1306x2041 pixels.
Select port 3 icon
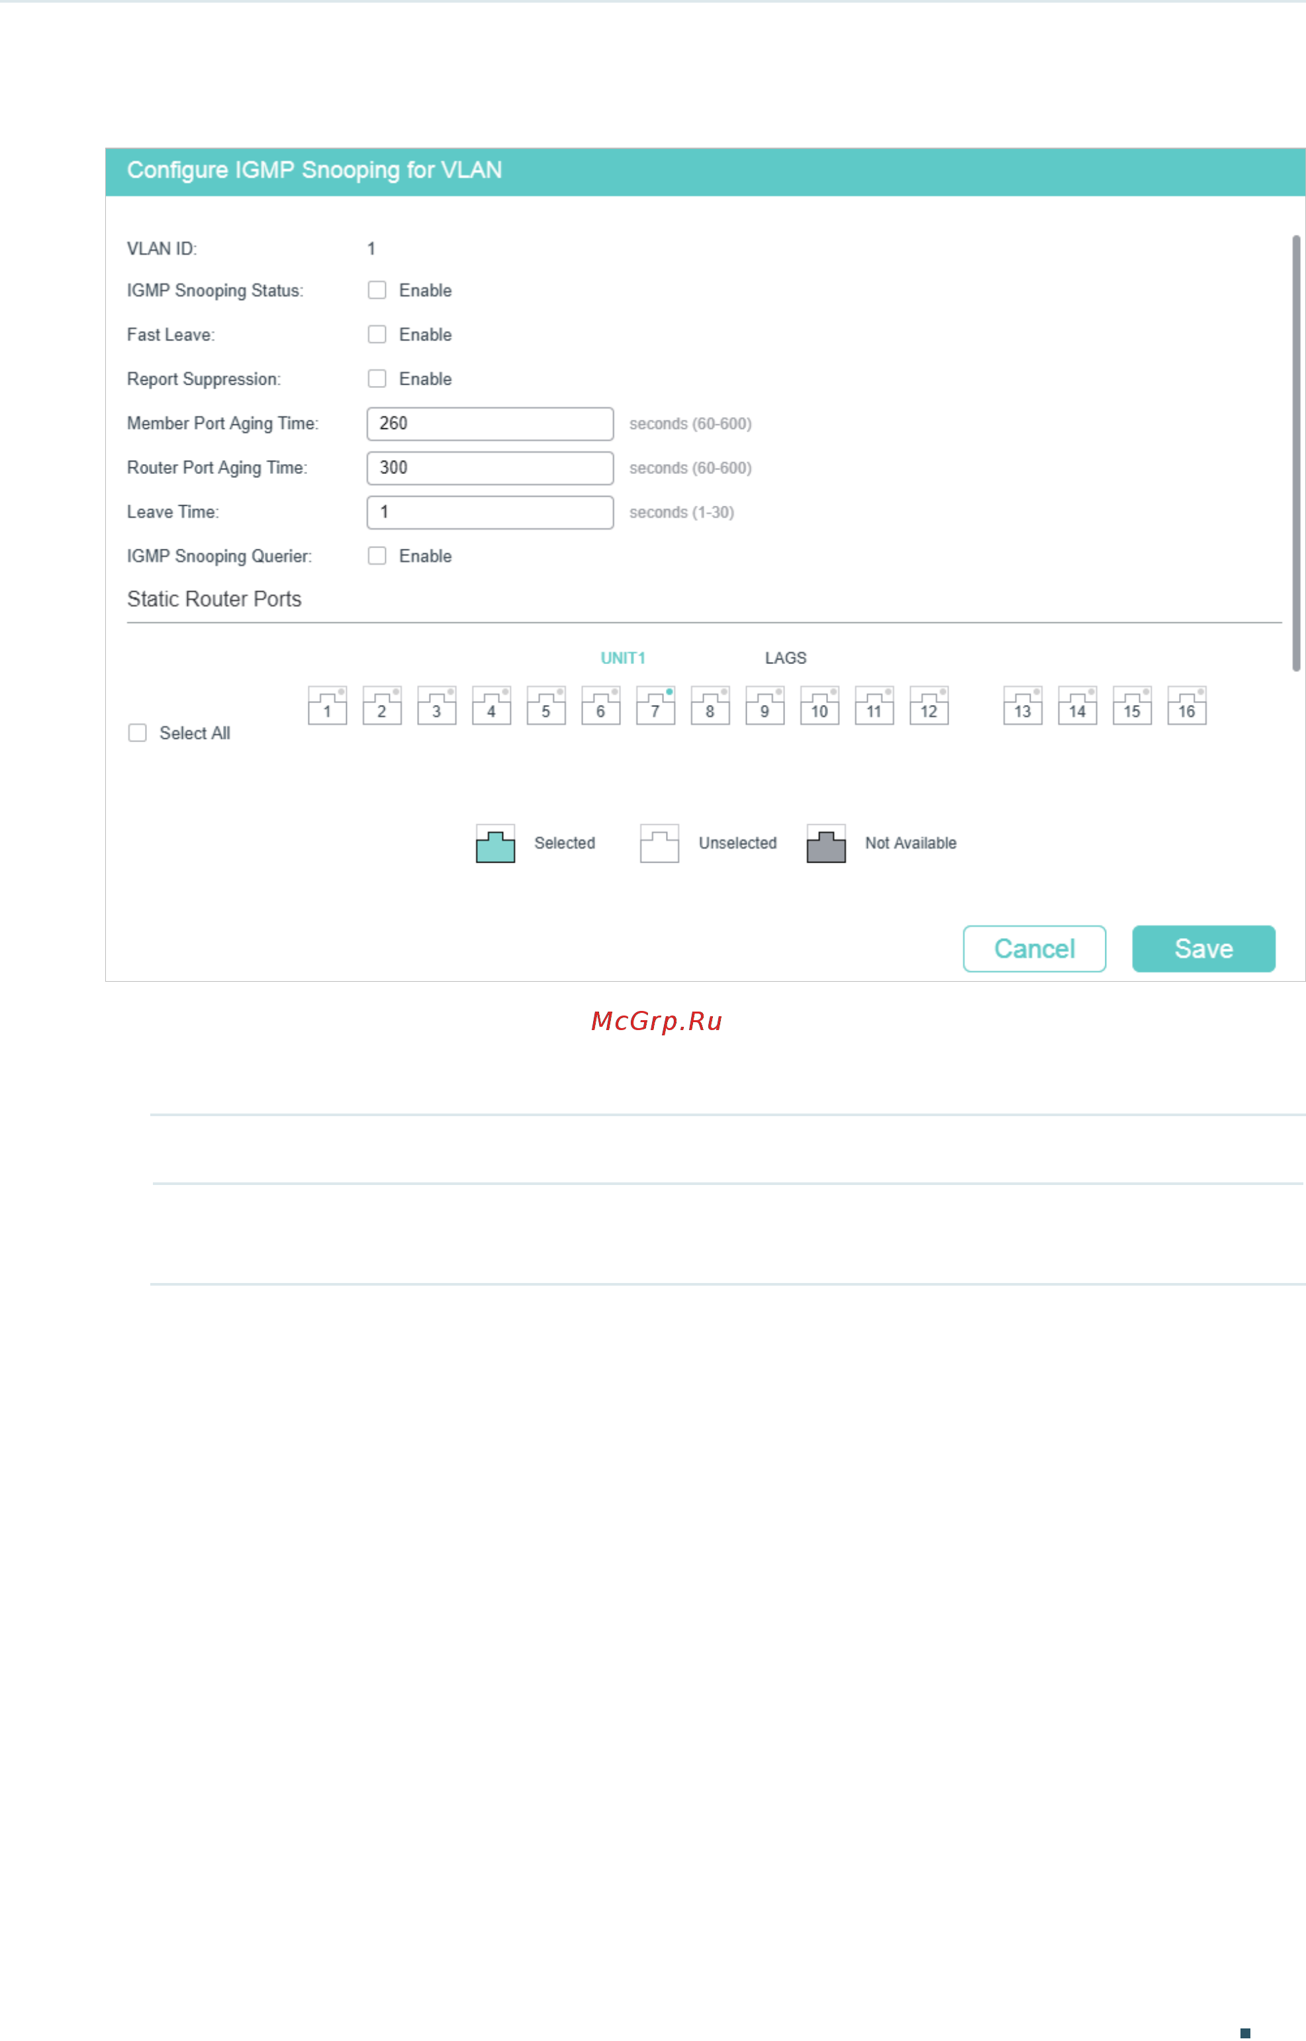pyautogui.click(x=437, y=706)
